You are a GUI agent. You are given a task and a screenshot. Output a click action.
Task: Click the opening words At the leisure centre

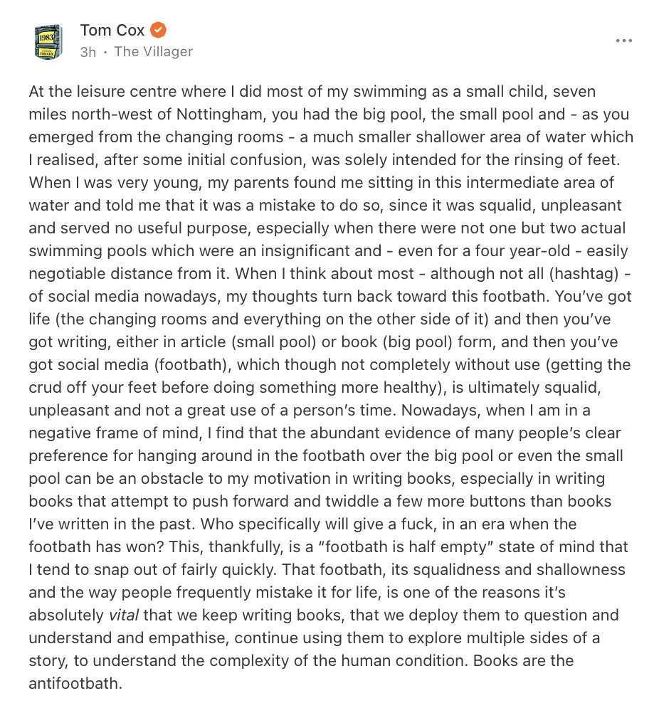click(x=103, y=92)
